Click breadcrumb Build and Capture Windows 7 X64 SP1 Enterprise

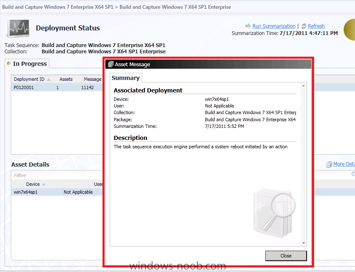(175, 7)
